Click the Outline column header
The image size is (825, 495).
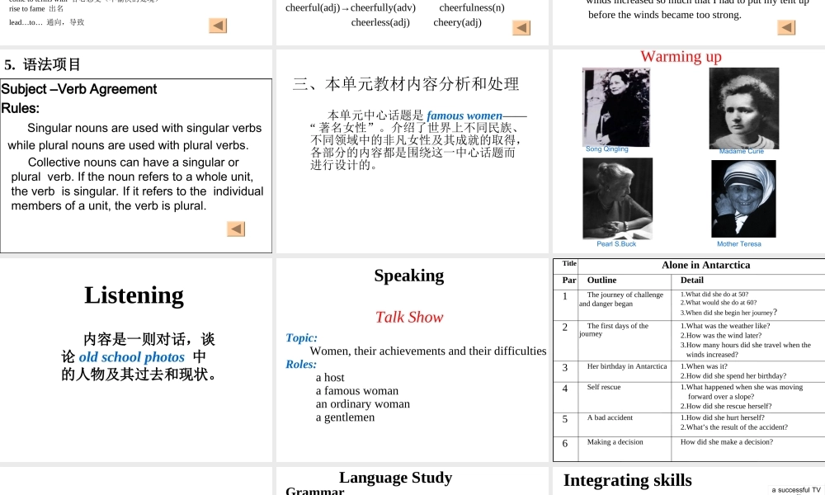coord(602,280)
